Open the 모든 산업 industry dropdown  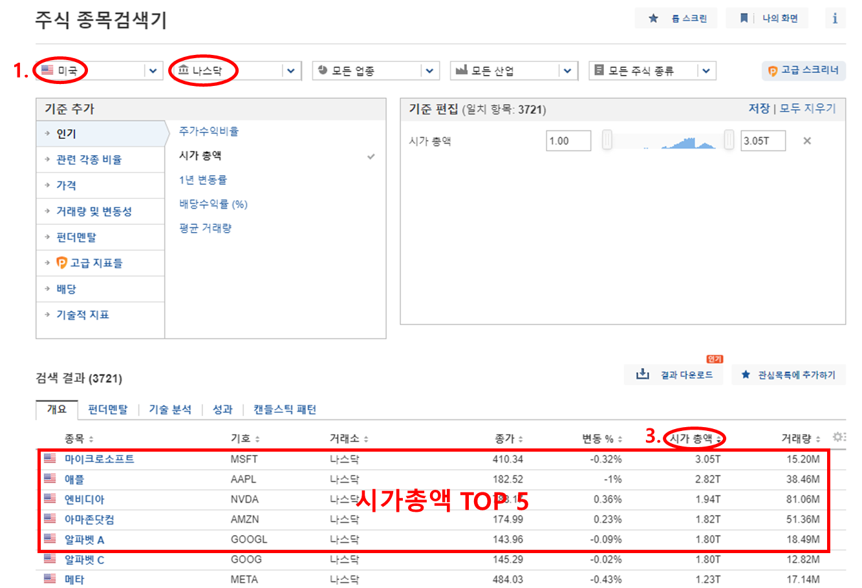[513, 70]
